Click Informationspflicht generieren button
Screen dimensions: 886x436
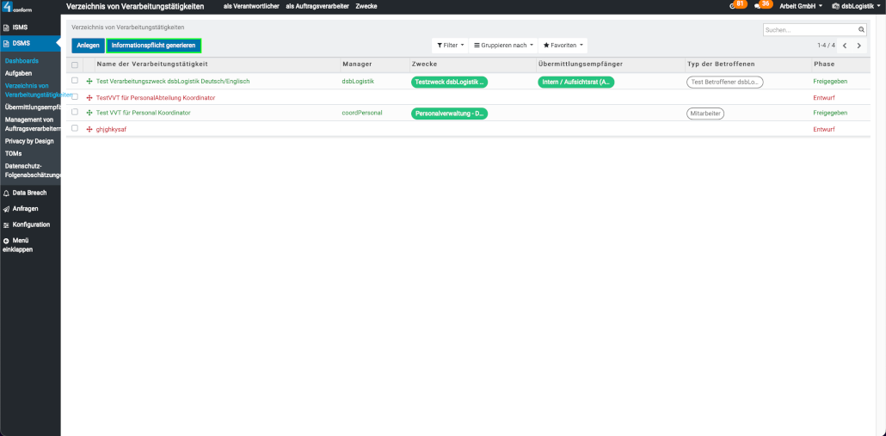click(x=154, y=46)
